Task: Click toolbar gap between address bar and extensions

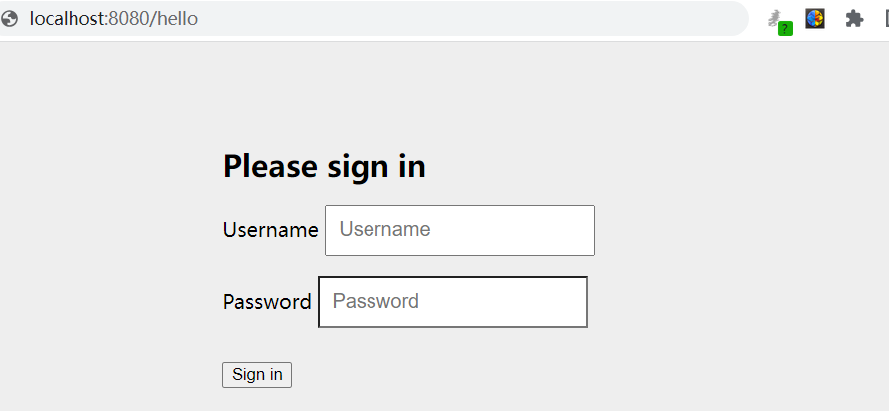Action: click(x=757, y=19)
